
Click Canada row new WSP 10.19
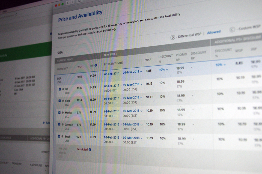tap(149, 124)
